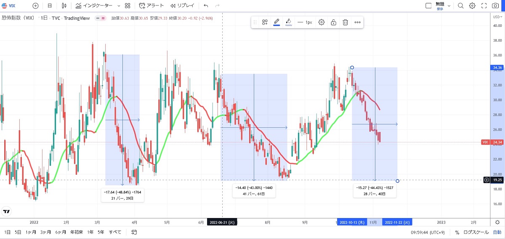Click the candlestick chart type icon
This screenshot has width=505, height=239.
tap(64, 6)
